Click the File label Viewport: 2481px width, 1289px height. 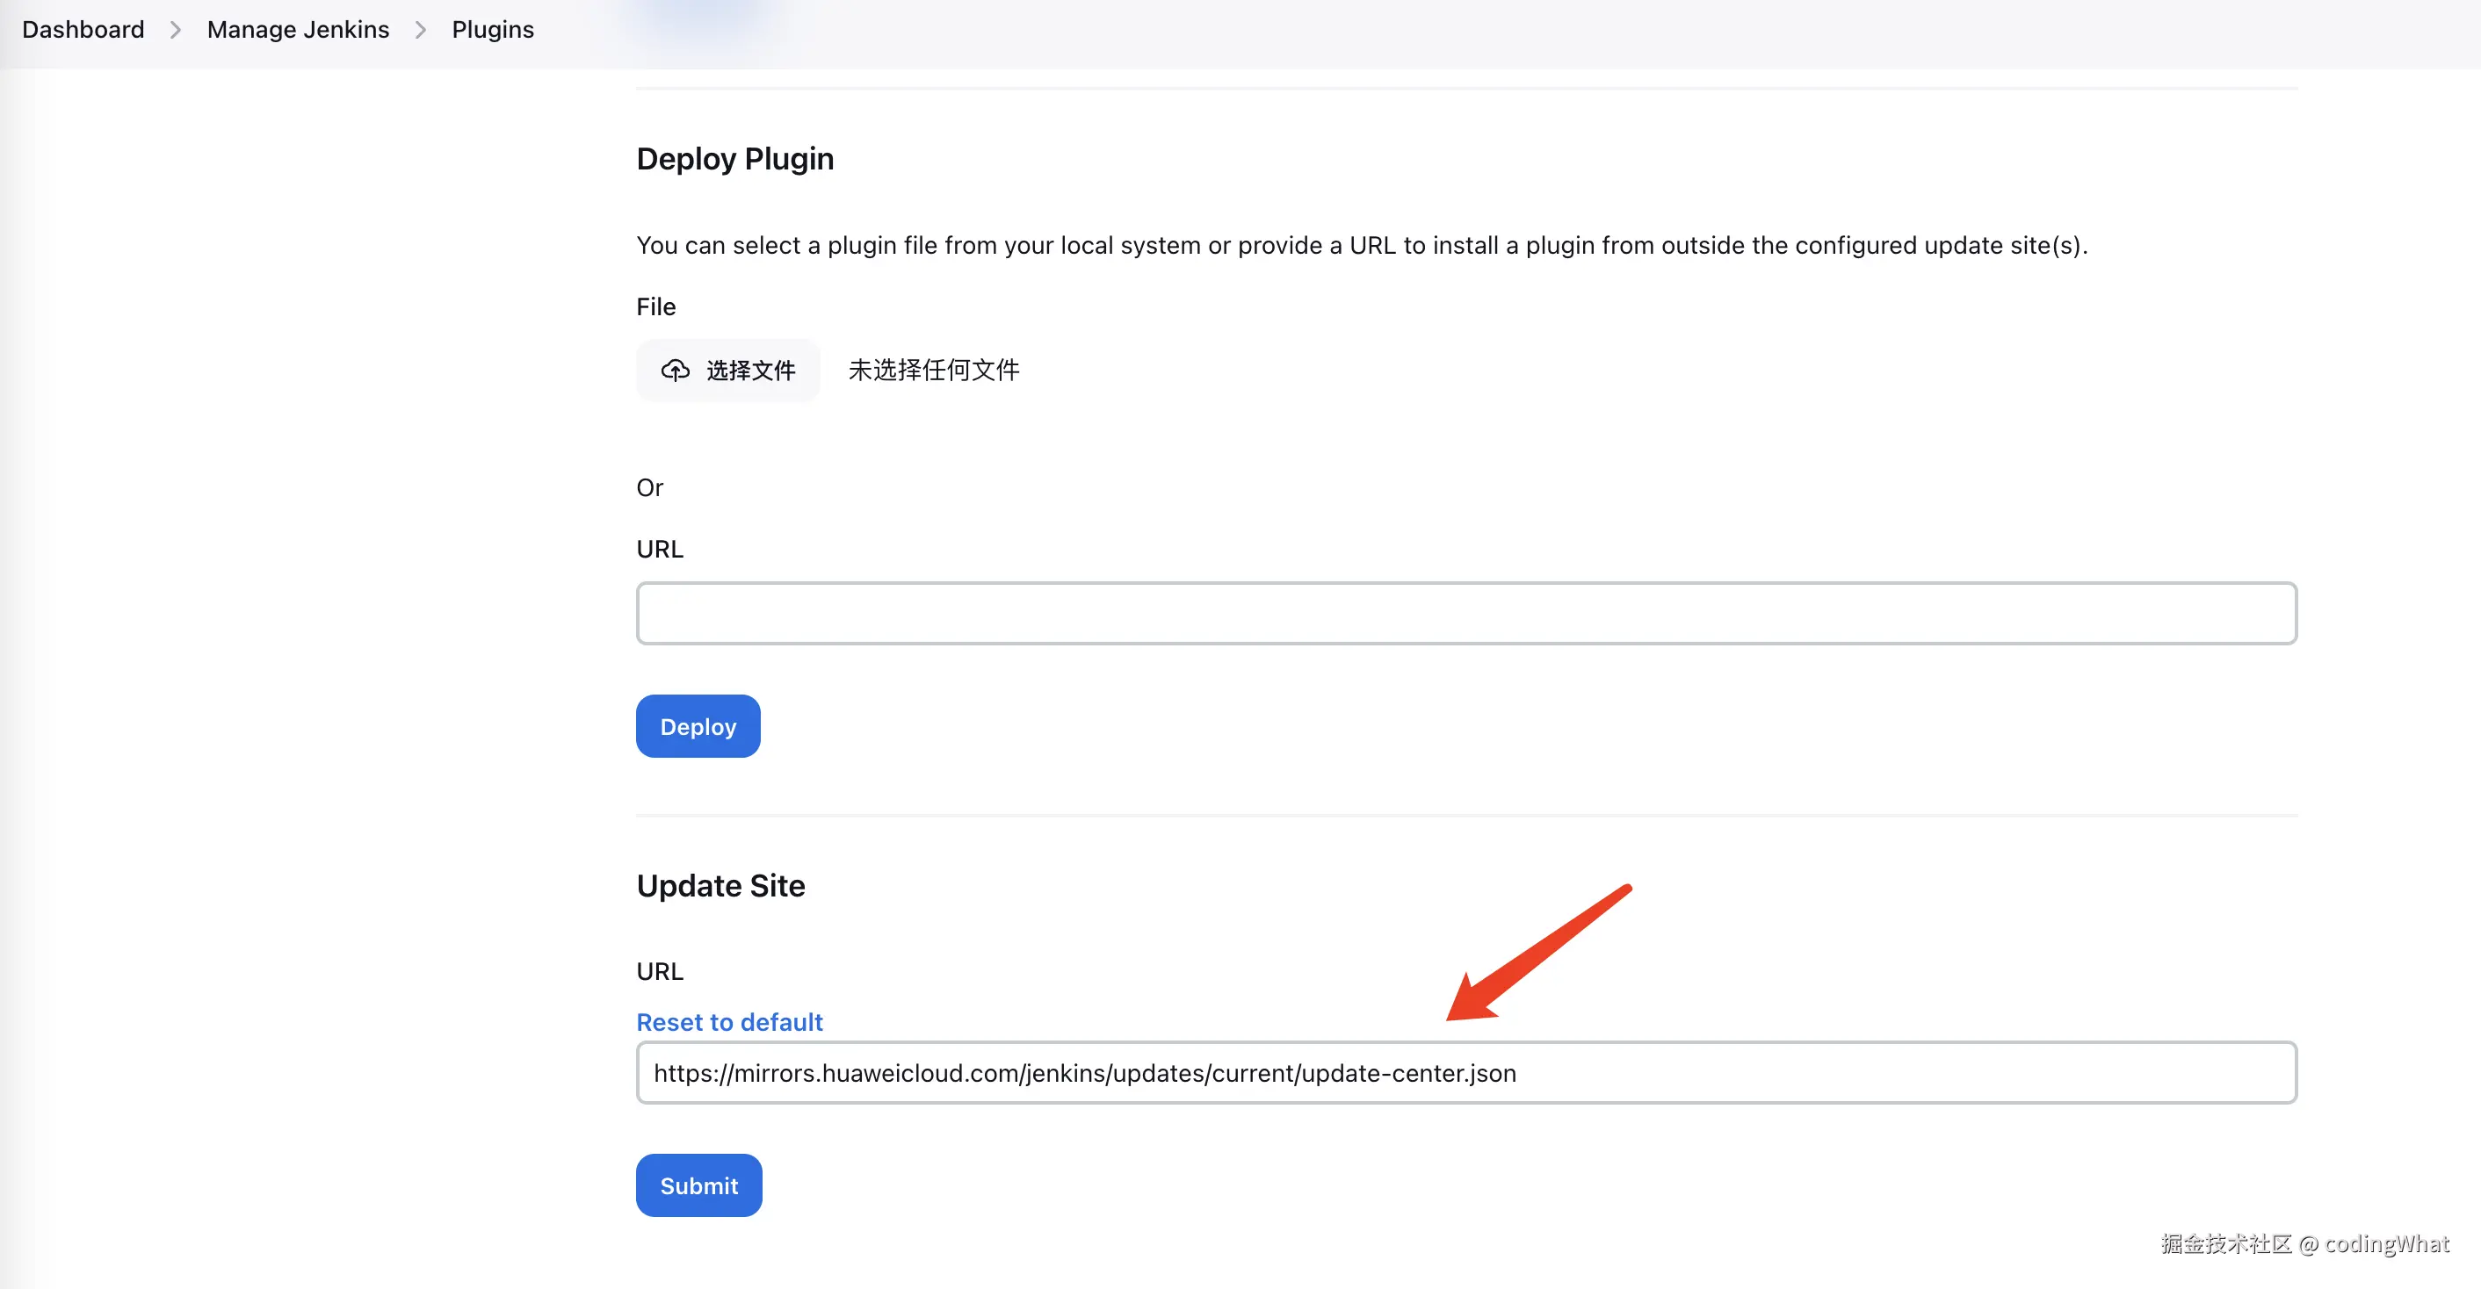click(656, 307)
